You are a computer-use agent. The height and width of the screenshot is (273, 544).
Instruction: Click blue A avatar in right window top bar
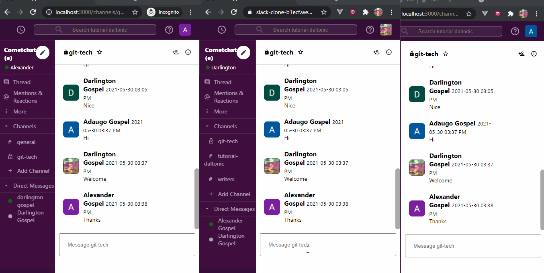pos(531,31)
